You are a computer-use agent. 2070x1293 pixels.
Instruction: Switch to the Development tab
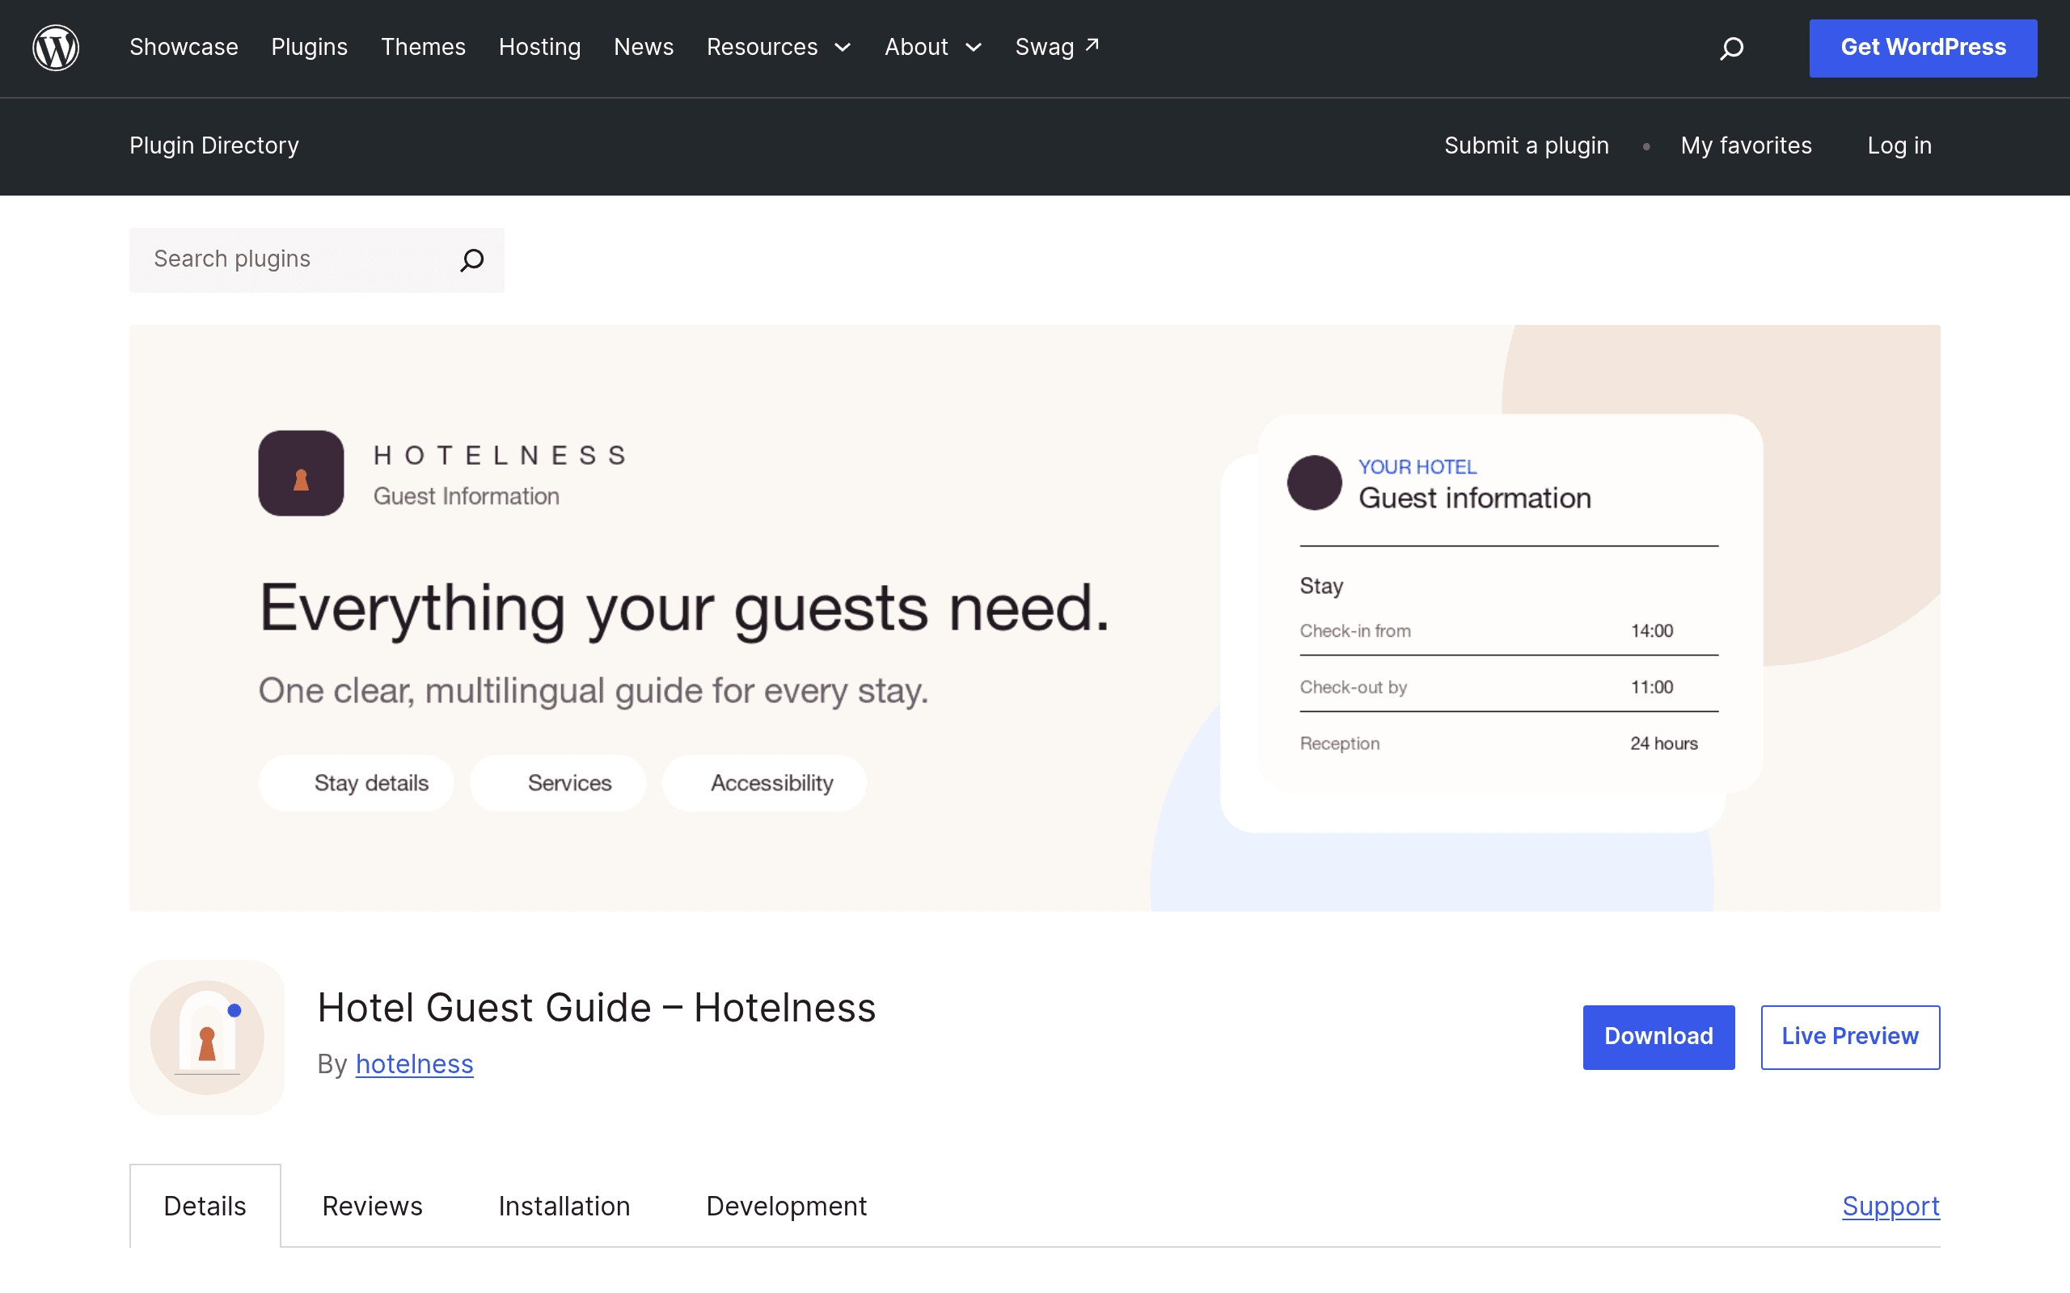786,1206
